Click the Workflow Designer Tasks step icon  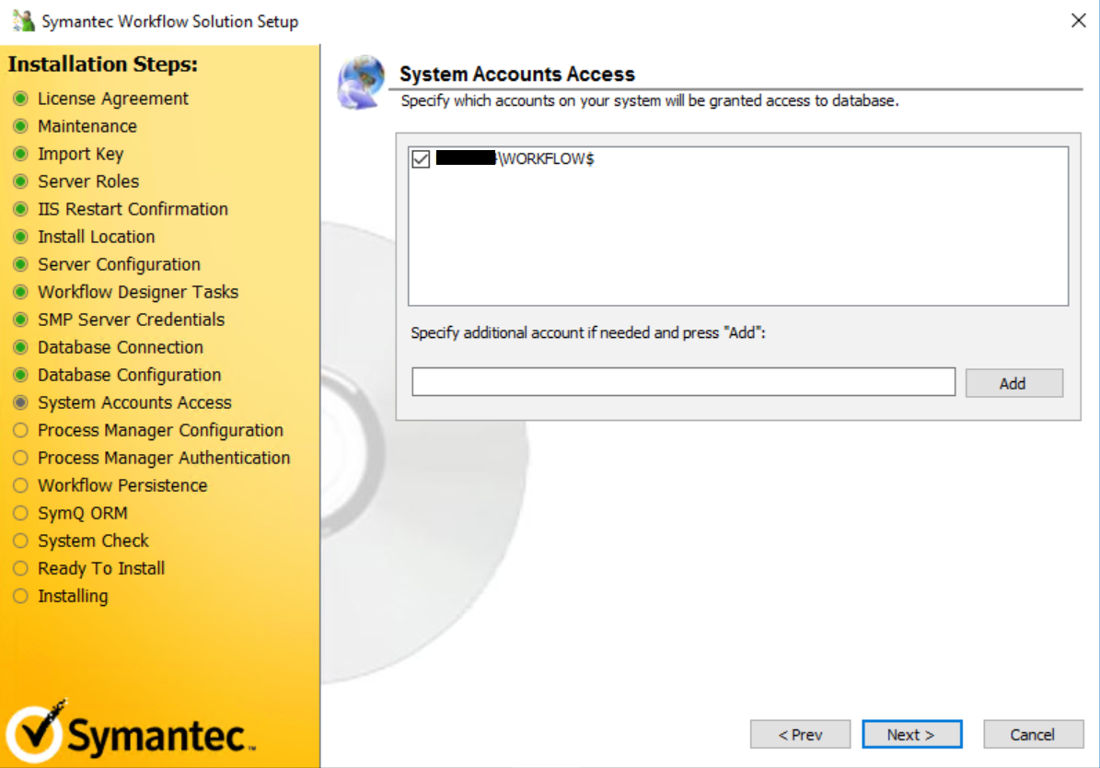point(21,292)
